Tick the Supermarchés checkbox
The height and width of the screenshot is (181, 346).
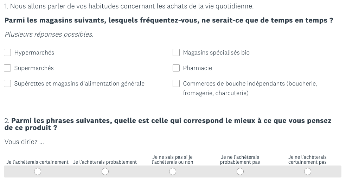(x=7, y=68)
